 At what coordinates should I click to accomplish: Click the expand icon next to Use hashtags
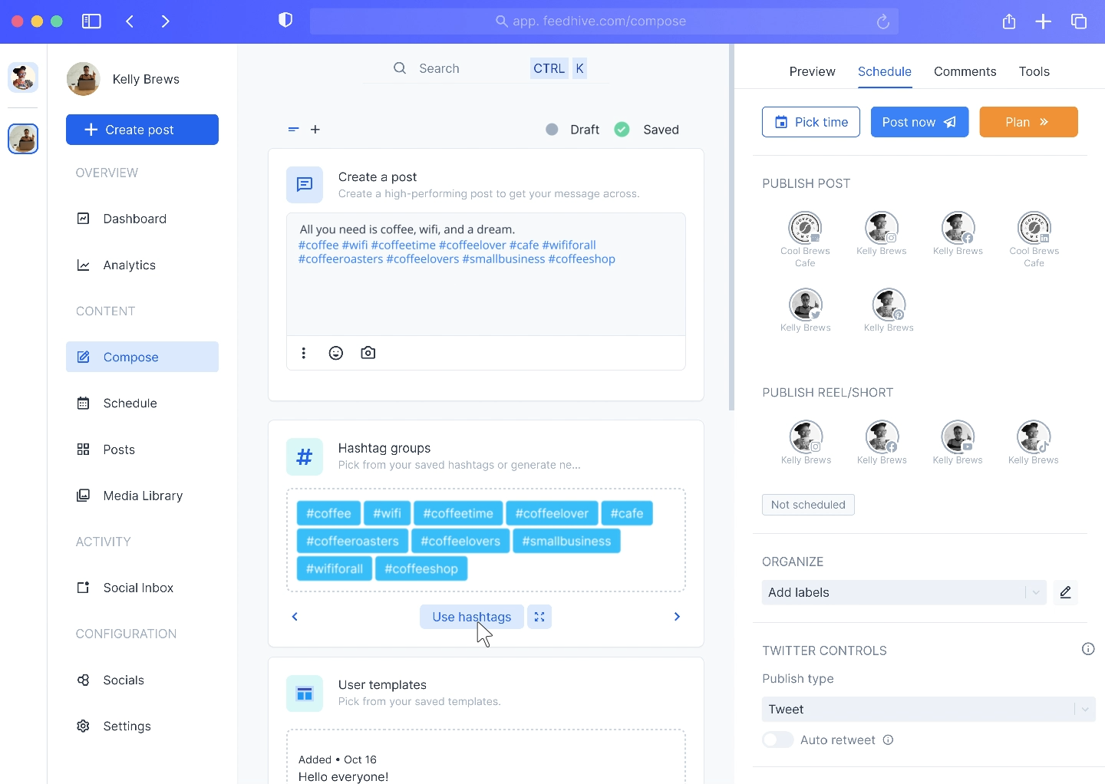(539, 617)
